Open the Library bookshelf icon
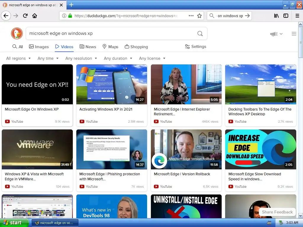Viewport: 303px width, 227px height. (x=276, y=16)
